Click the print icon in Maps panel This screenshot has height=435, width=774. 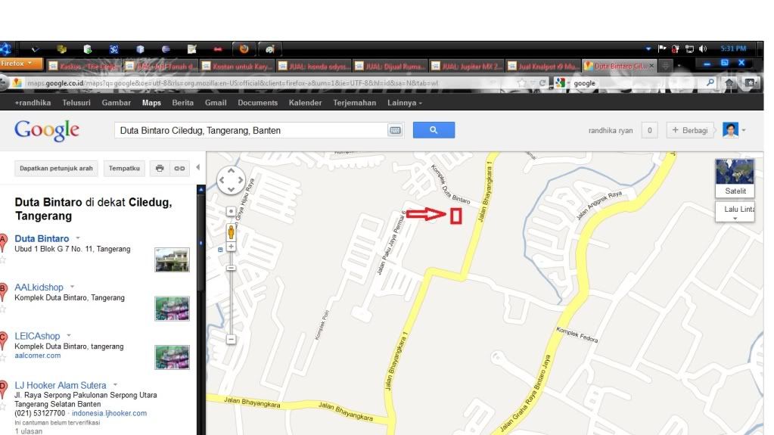160,169
